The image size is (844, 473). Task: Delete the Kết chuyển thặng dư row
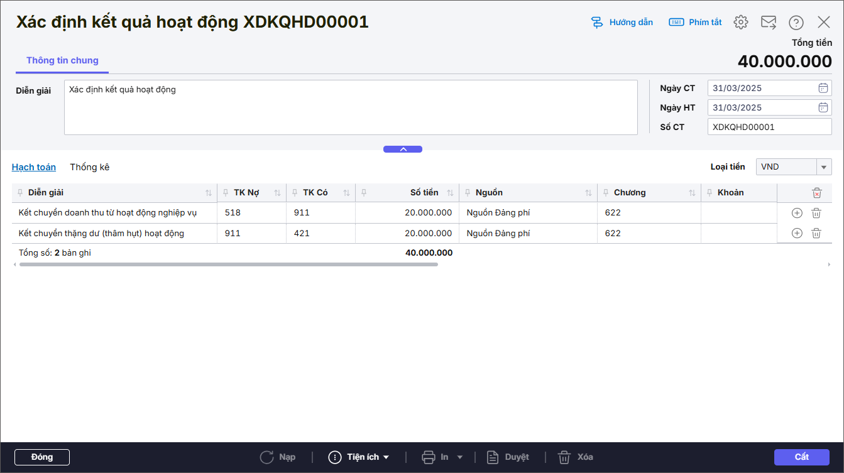pyautogui.click(x=816, y=233)
